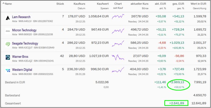Open the Warner Bros stock link
211x108 pixels.
click(x=20, y=56)
